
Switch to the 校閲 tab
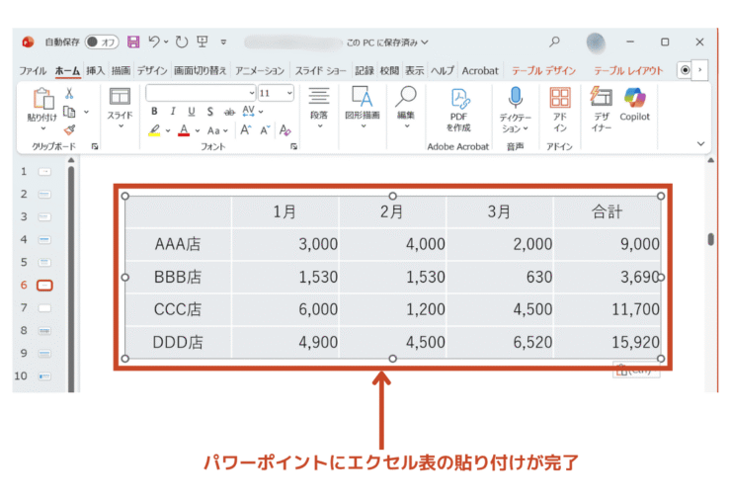click(x=389, y=70)
